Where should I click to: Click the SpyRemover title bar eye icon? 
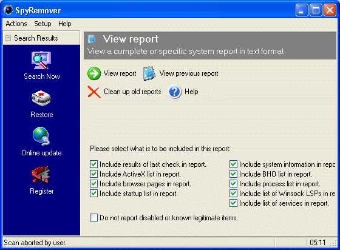click(8, 10)
